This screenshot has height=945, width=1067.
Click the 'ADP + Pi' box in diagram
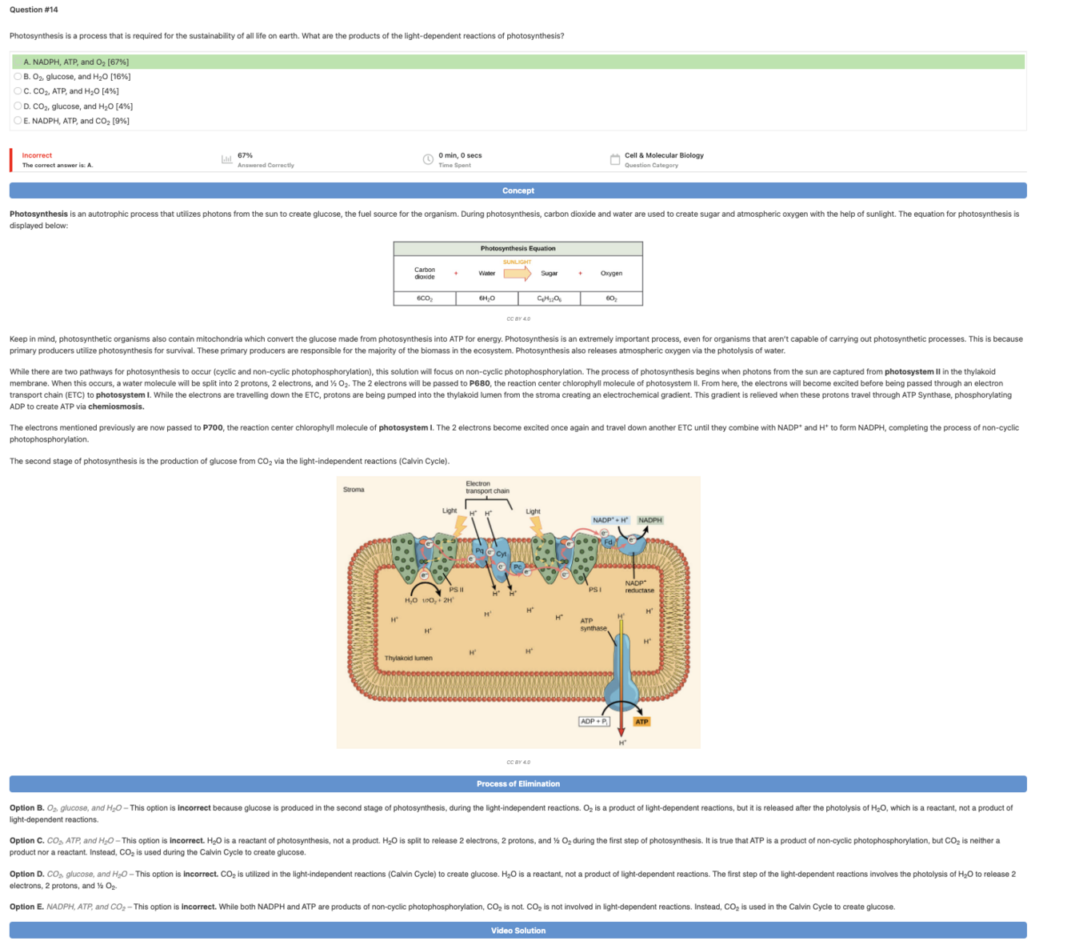point(594,722)
